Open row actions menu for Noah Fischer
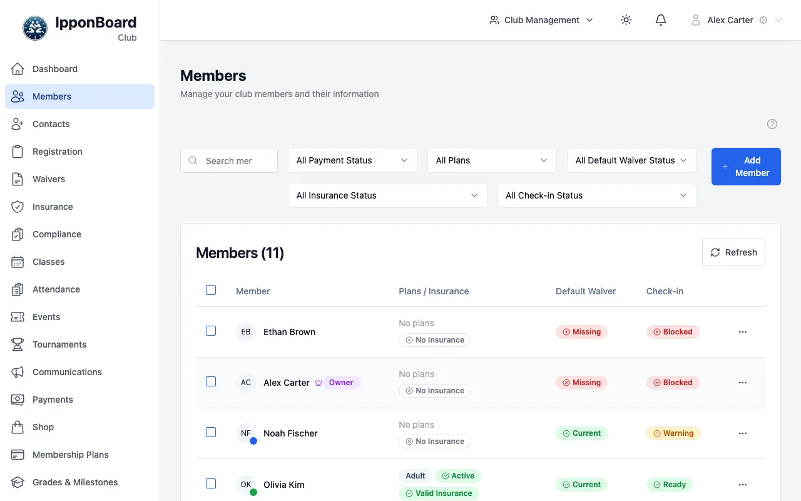Image resolution: width=801 pixels, height=501 pixels. pyautogui.click(x=743, y=433)
